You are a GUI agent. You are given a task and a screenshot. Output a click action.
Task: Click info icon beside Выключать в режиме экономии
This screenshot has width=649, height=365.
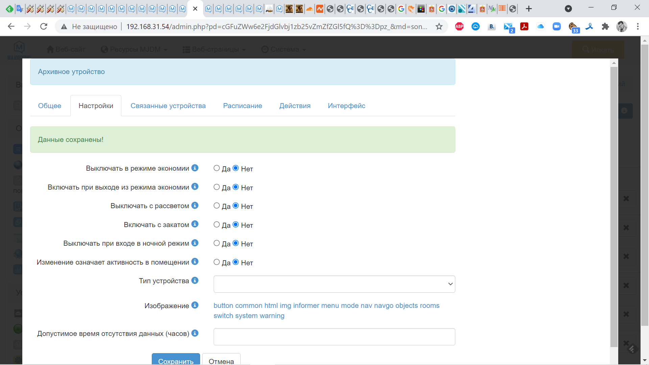(x=195, y=168)
